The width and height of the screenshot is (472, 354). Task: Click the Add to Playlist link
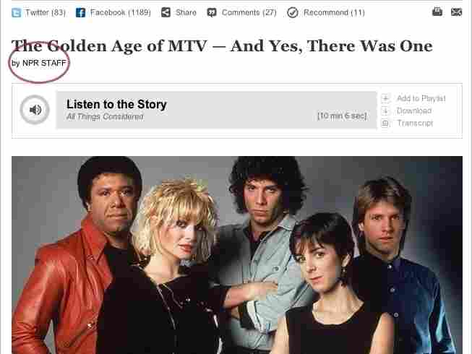(421, 98)
